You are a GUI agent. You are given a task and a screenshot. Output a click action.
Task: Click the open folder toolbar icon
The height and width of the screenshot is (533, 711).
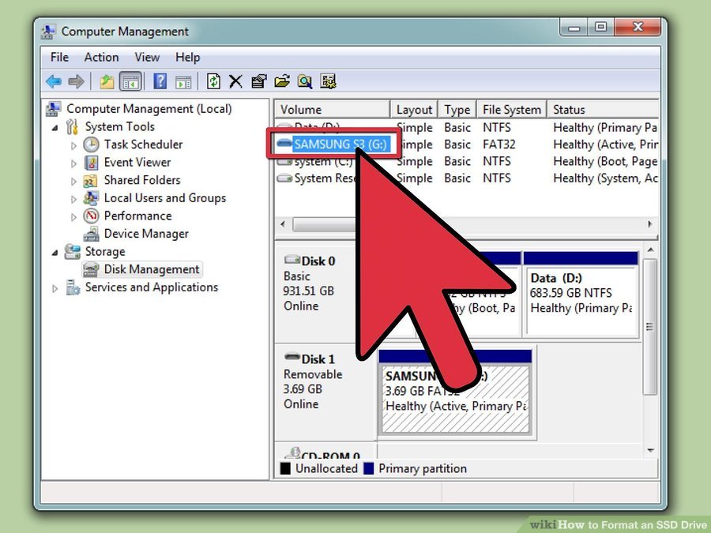pyautogui.click(x=281, y=81)
